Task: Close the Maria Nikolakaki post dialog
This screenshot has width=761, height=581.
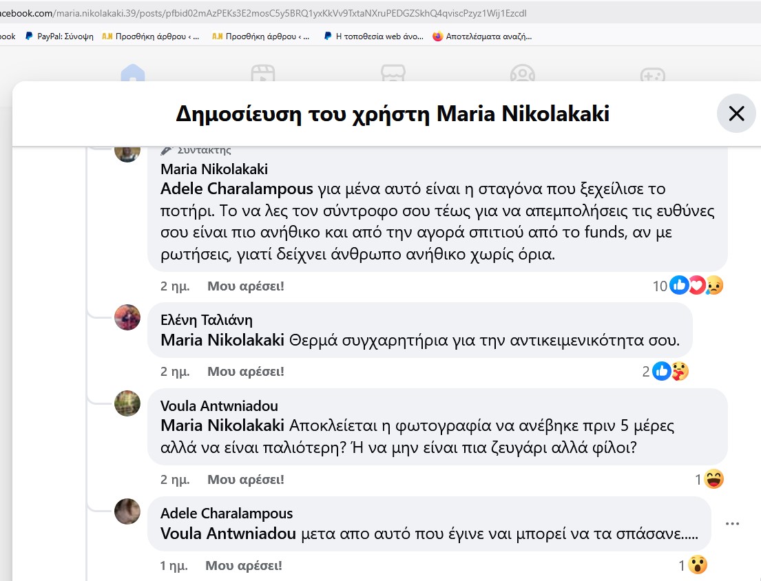Action: [736, 114]
